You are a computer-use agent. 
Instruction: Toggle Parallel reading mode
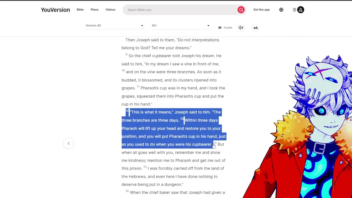coord(225,28)
